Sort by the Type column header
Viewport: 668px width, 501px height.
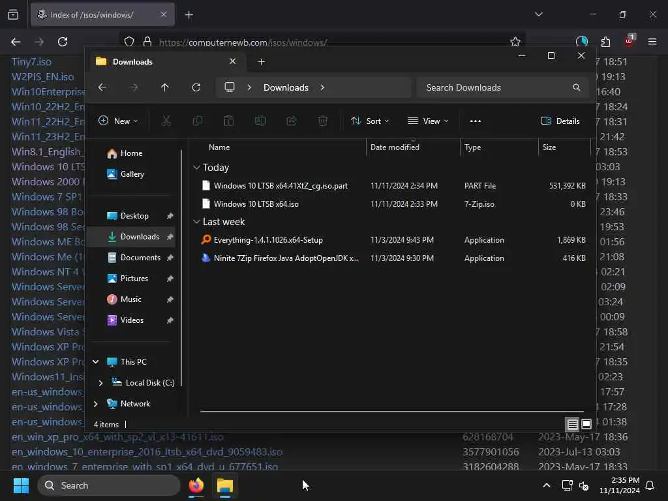pyautogui.click(x=473, y=147)
